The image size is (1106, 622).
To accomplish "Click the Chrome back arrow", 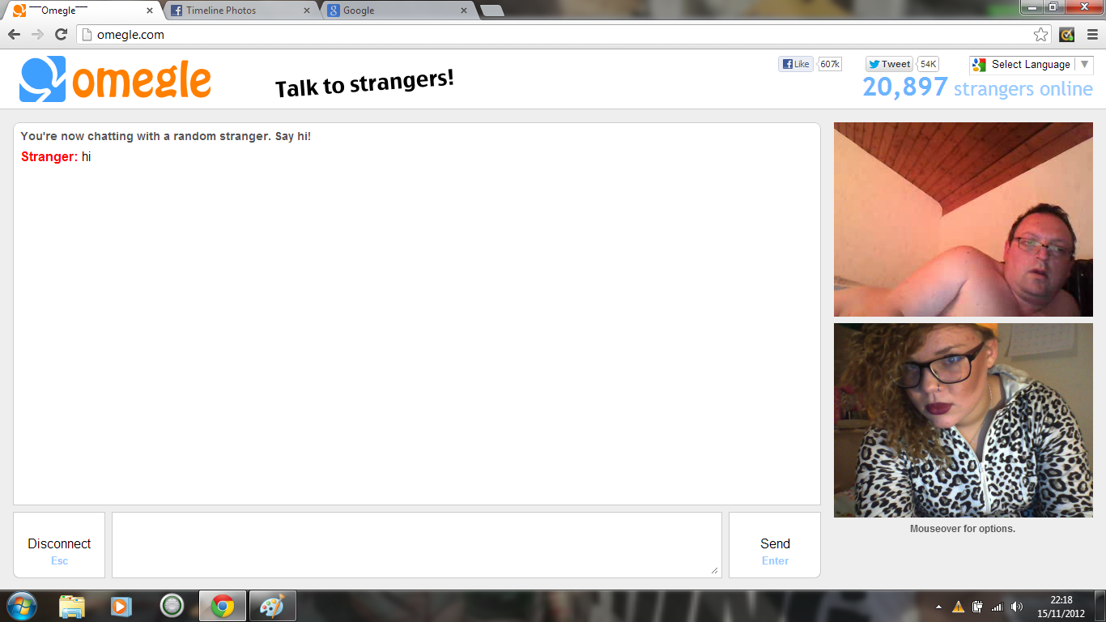I will point(14,34).
